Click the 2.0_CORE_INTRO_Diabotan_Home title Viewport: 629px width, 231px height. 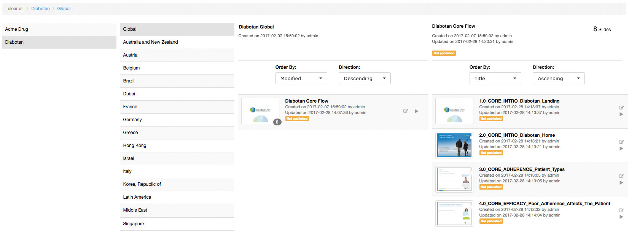[x=517, y=135]
